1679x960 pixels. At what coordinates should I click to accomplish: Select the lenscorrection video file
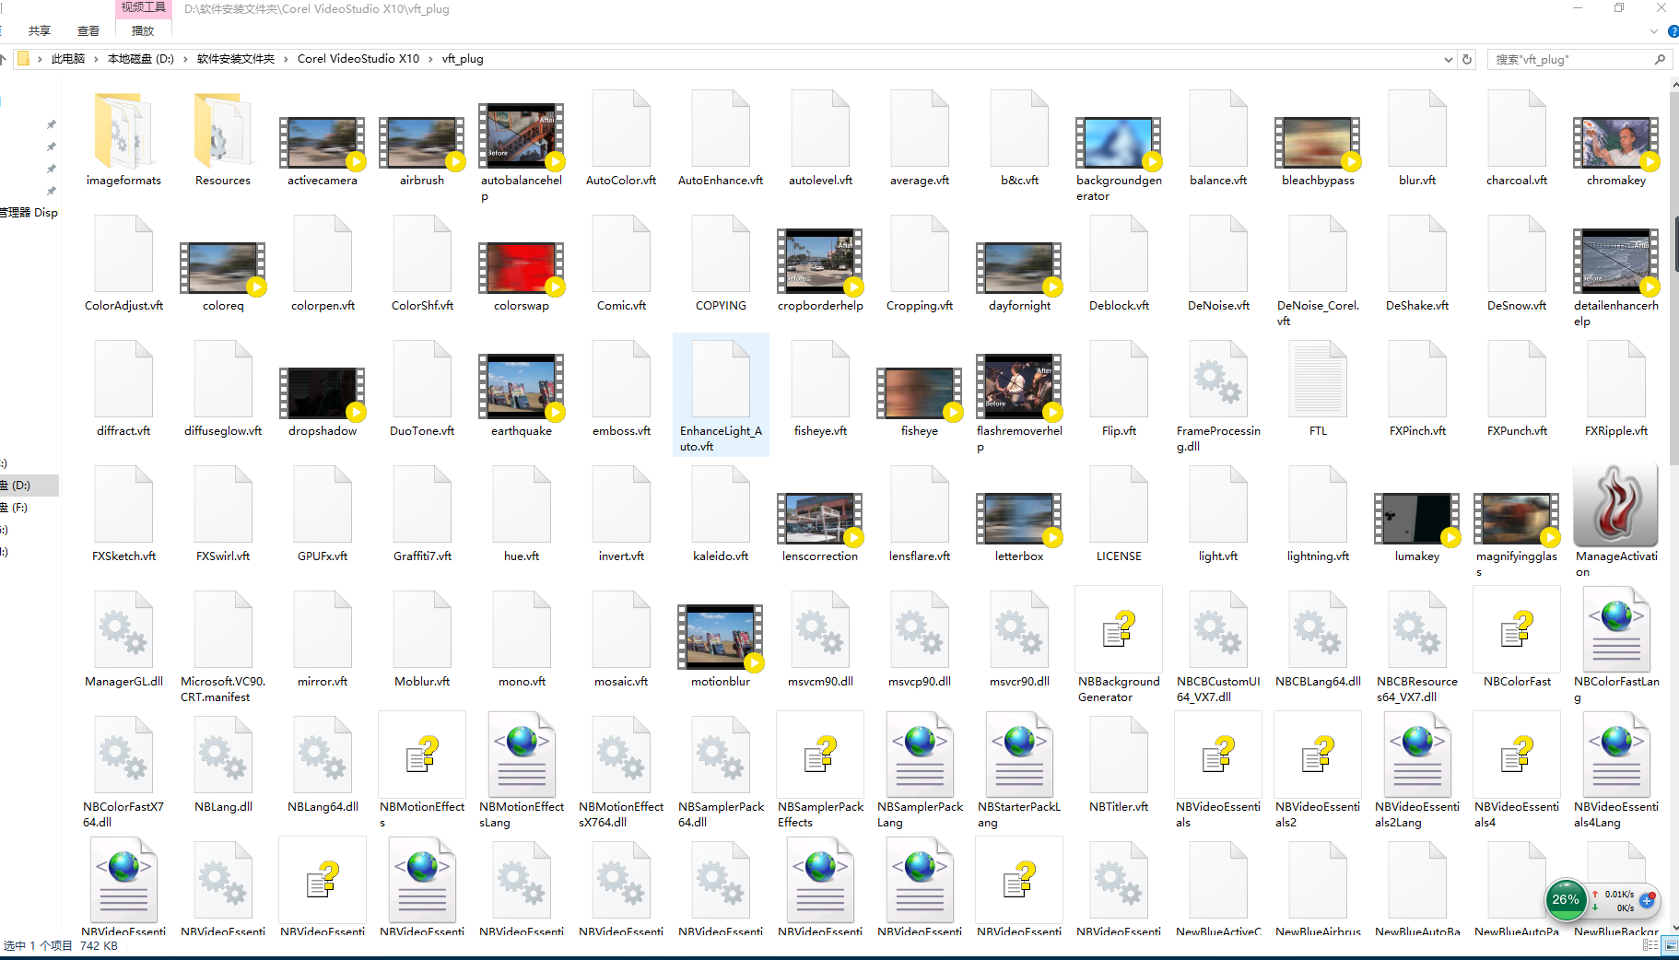[820, 527]
